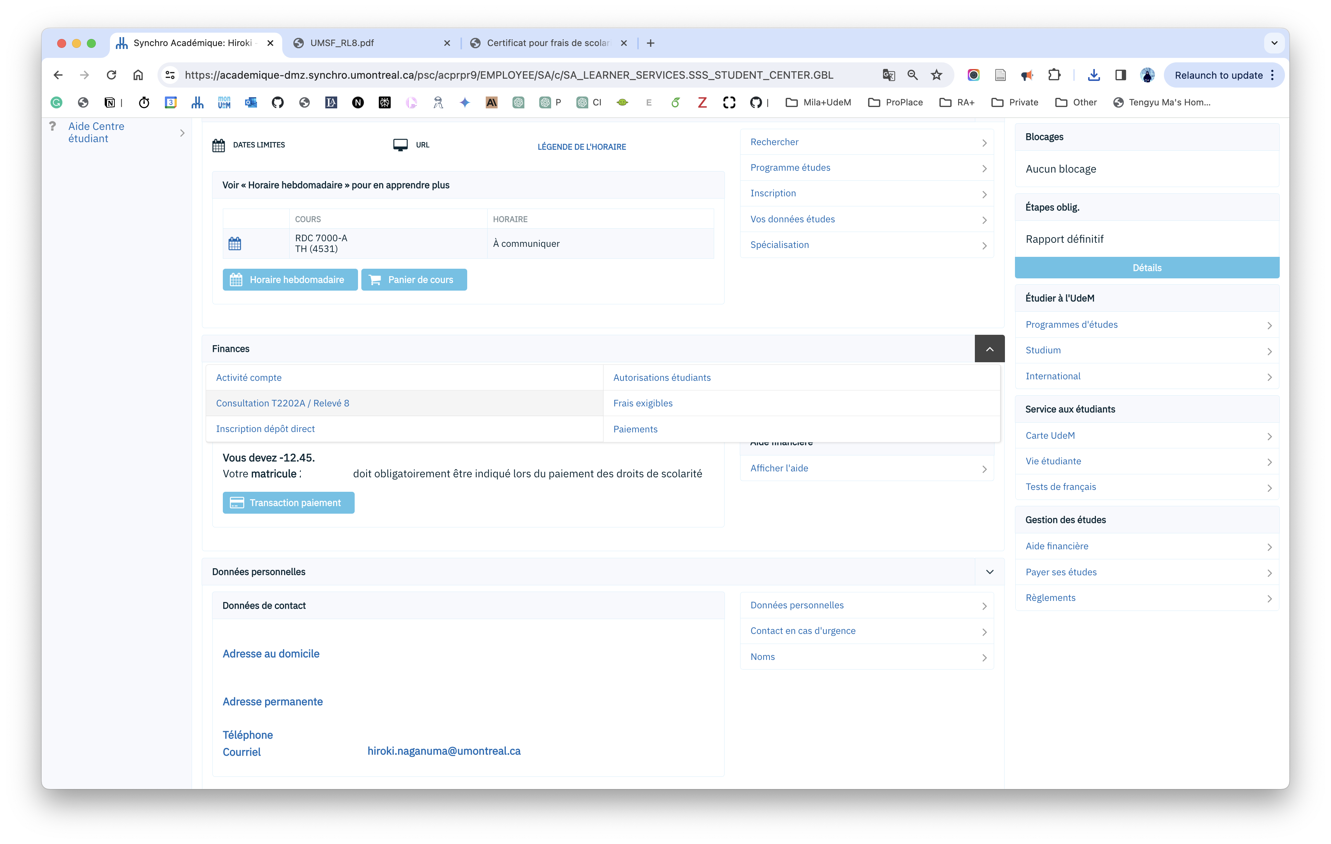
Task: Click the Horaire hebdomadaire button
Action: click(290, 279)
